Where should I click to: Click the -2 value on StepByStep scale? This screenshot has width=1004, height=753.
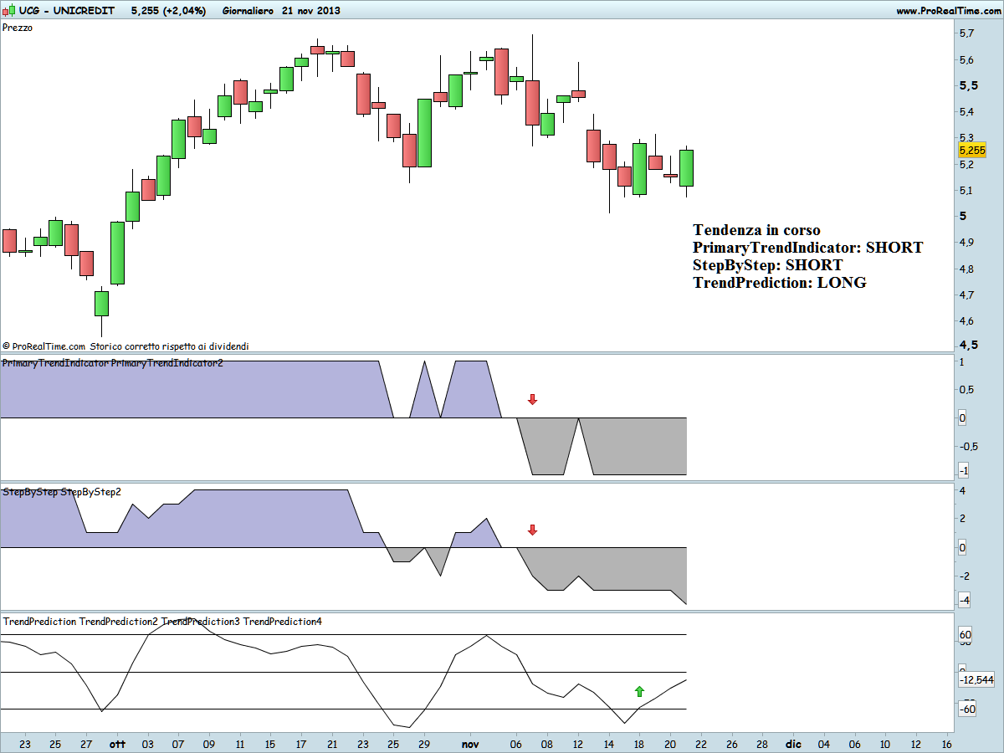(x=965, y=576)
